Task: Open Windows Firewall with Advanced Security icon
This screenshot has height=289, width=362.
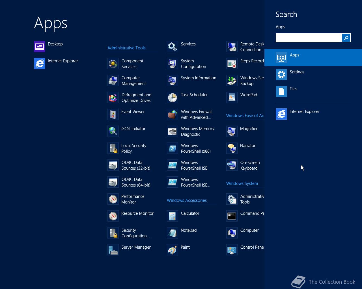Action: click(x=173, y=114)
